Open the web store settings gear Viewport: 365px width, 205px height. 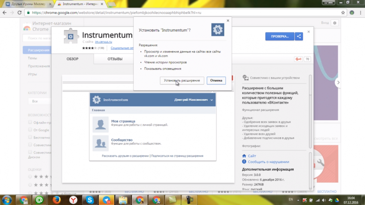point(335,23)
